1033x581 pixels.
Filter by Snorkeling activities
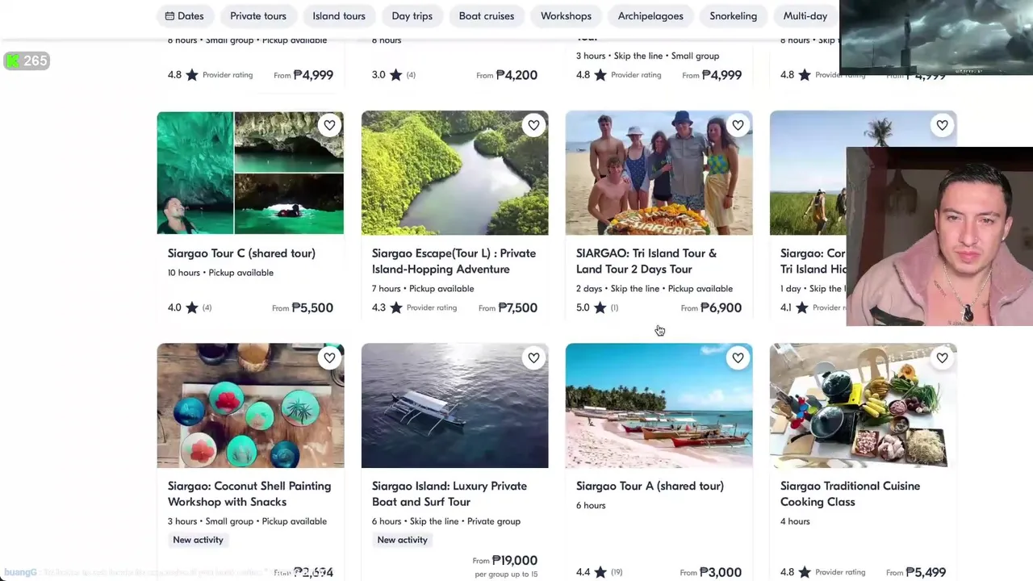(733, 16)
